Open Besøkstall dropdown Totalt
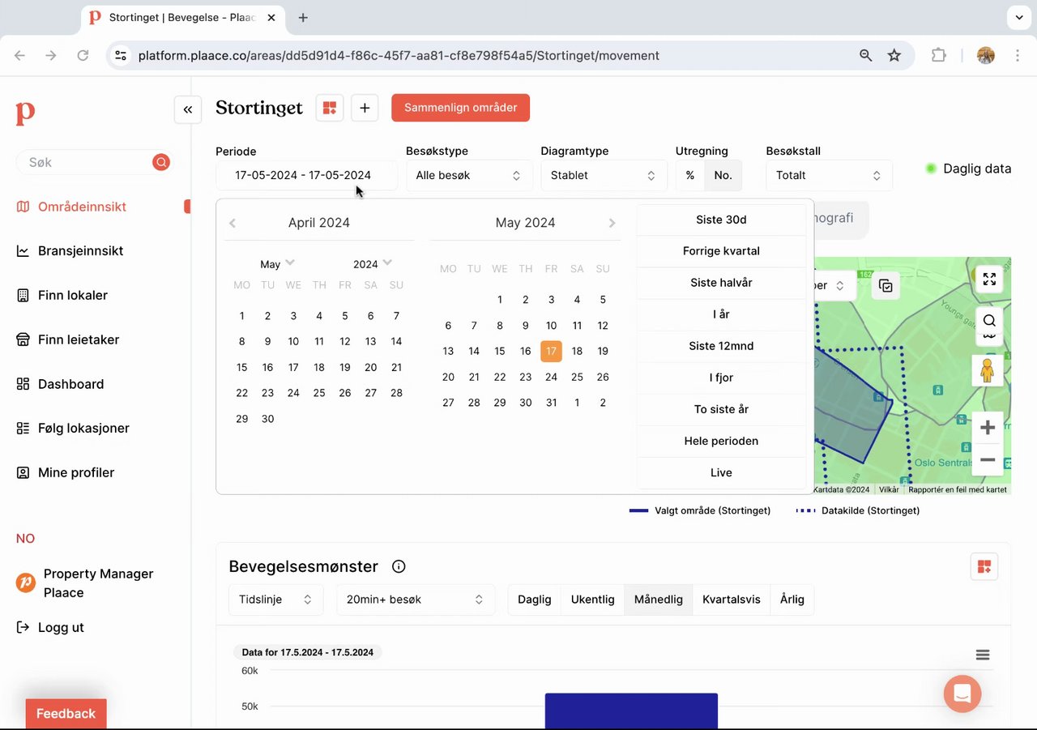1037x730 pixels. tap(829, 175)
